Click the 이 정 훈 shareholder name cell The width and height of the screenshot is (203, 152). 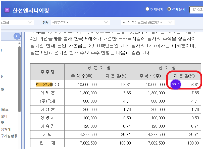47,109
